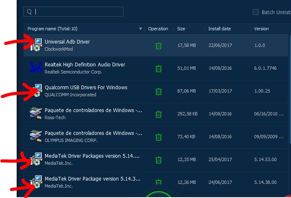Click the 22/06/2017 install date

click(220, 45)
